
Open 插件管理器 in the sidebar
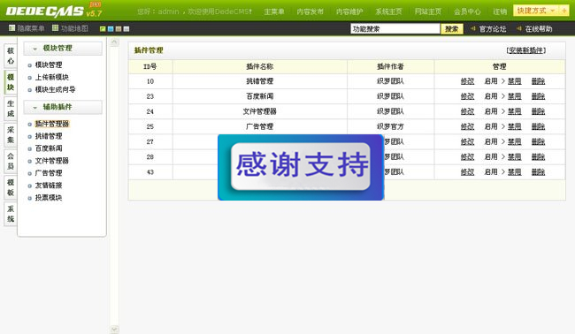tap(51, 124)
